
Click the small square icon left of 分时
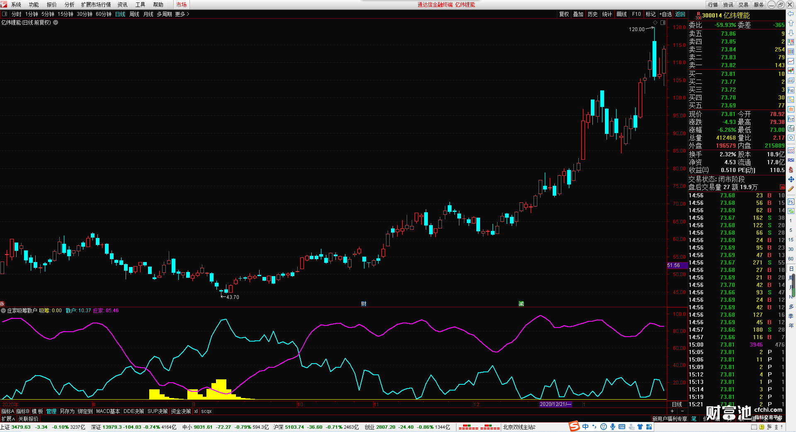coord(5,14)
